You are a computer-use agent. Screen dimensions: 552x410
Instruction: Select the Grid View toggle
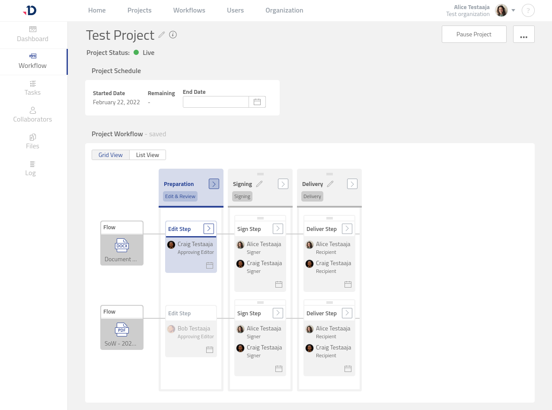pyautogui.click(x=111, y=155)
